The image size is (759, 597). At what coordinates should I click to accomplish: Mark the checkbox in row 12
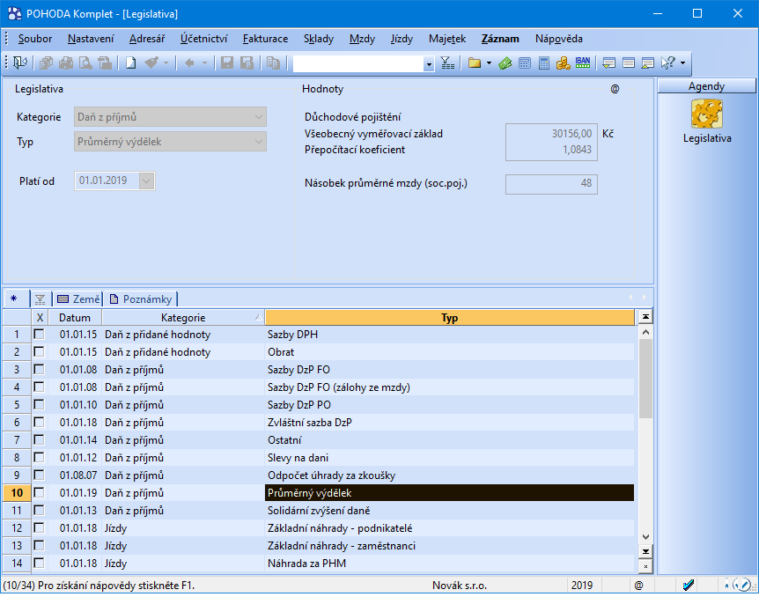[39, 528]
